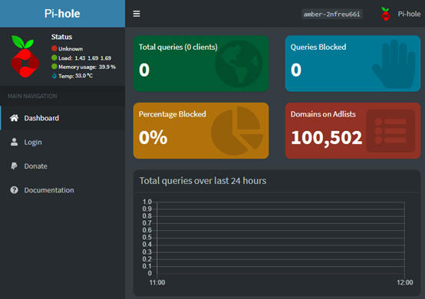This screenshot has height=299, width=425.
Task: Click the Pi-hole title in the blue header
Action: 62,14
